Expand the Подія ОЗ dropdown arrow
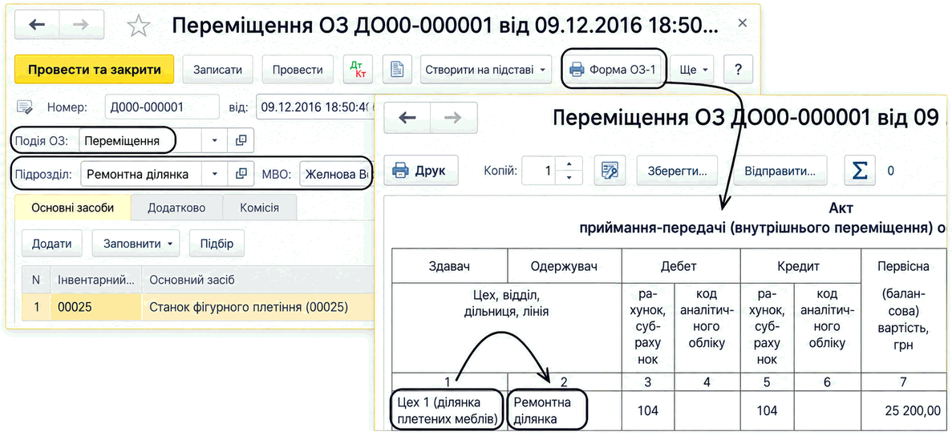The width and height of the screenshot is (952, 444). (214, 141)
